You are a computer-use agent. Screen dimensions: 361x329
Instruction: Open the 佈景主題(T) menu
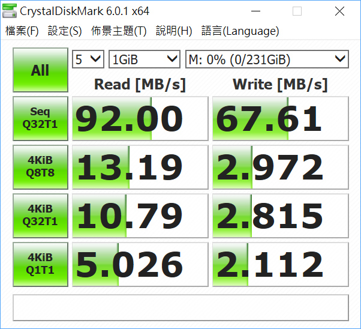[119, 31]
